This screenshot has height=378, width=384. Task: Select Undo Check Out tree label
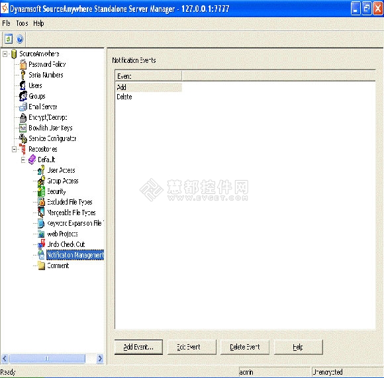66,244
